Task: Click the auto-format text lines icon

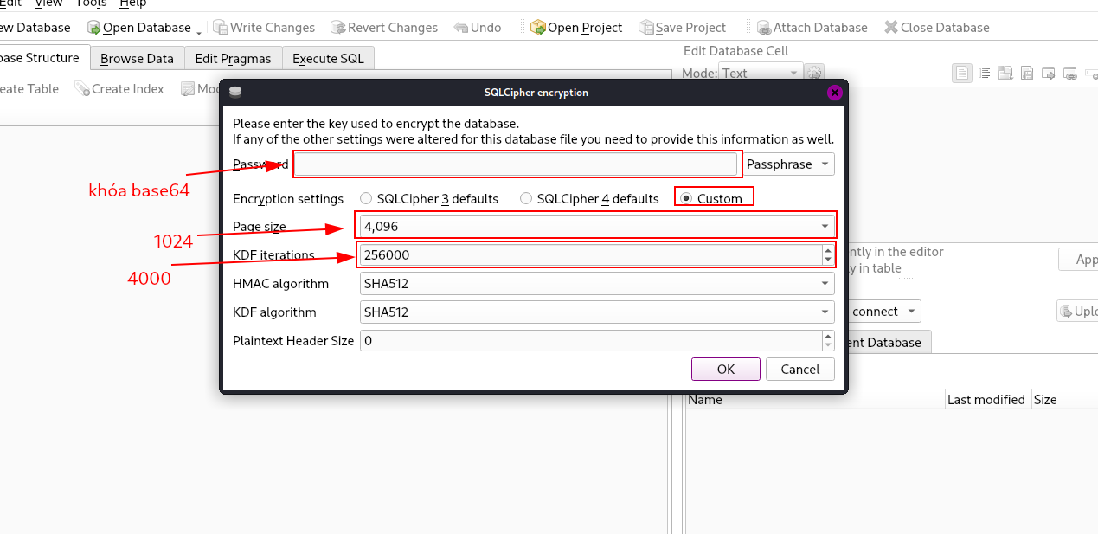Action: click(x=984, y=74)
